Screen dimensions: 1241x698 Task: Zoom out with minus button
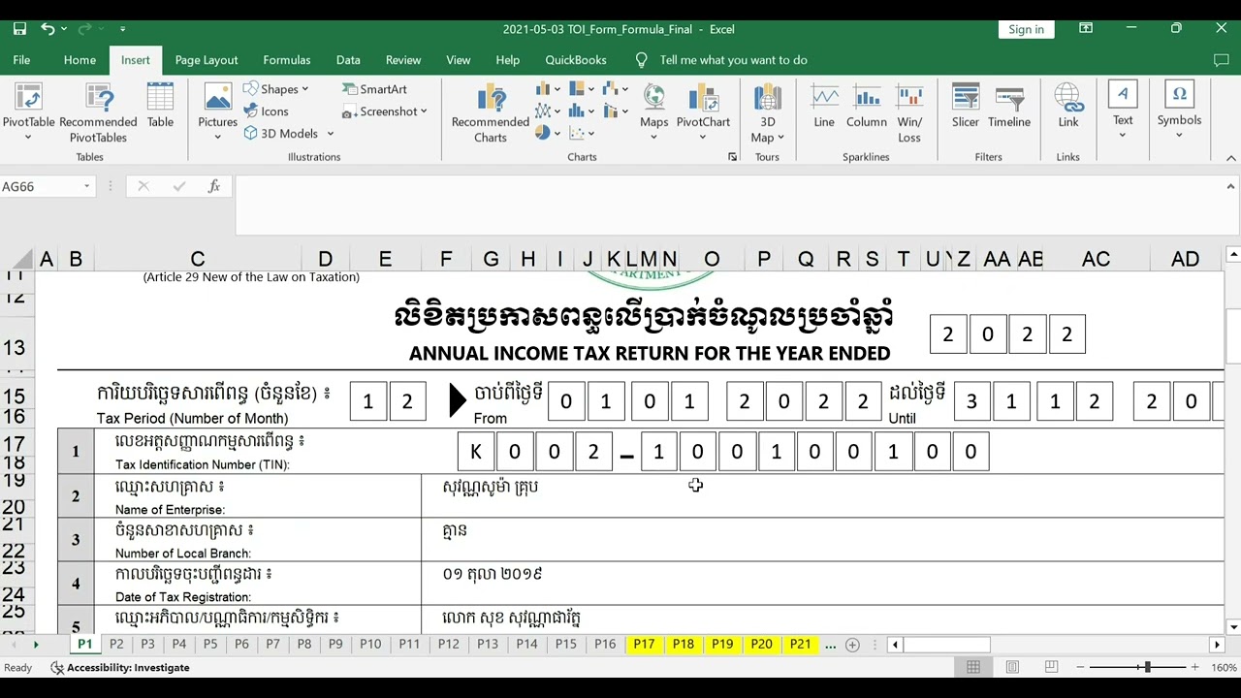[1078, 667]
